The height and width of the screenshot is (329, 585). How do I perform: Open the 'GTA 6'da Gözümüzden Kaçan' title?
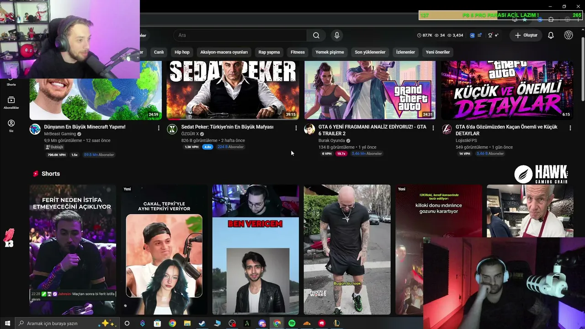pos(506,130)
